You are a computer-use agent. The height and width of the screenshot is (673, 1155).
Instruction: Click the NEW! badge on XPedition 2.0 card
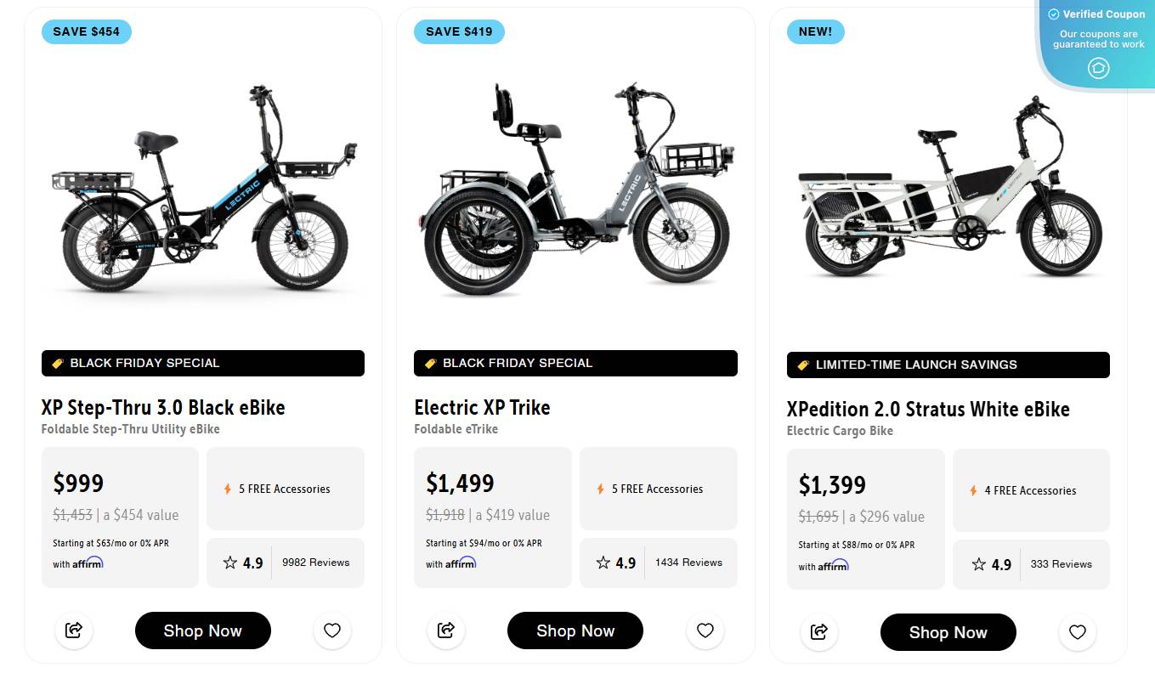(x=815, y=31)
